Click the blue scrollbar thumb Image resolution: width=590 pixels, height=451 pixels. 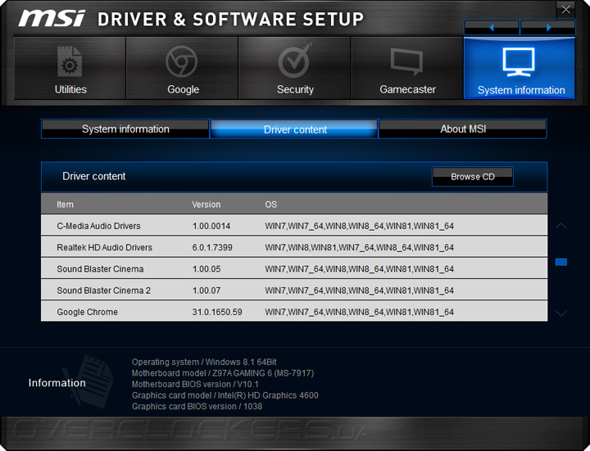(561, 262)
